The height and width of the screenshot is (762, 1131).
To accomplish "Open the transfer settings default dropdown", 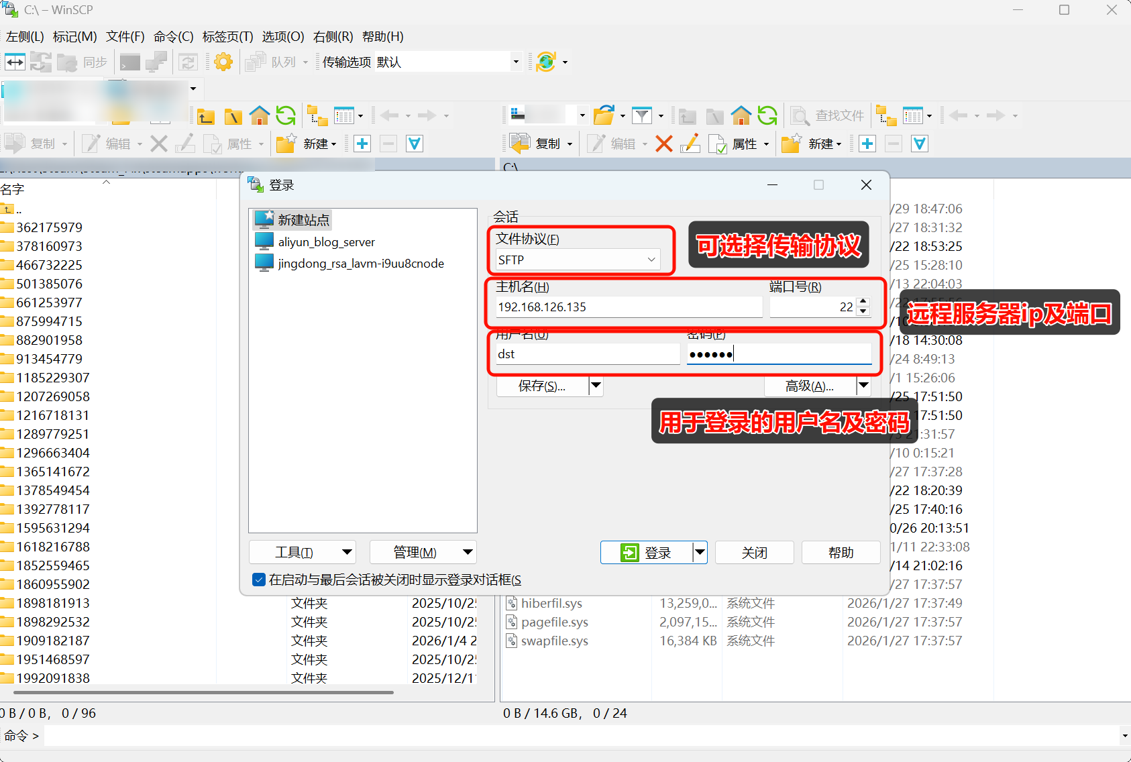I will [x=515, y=62].
